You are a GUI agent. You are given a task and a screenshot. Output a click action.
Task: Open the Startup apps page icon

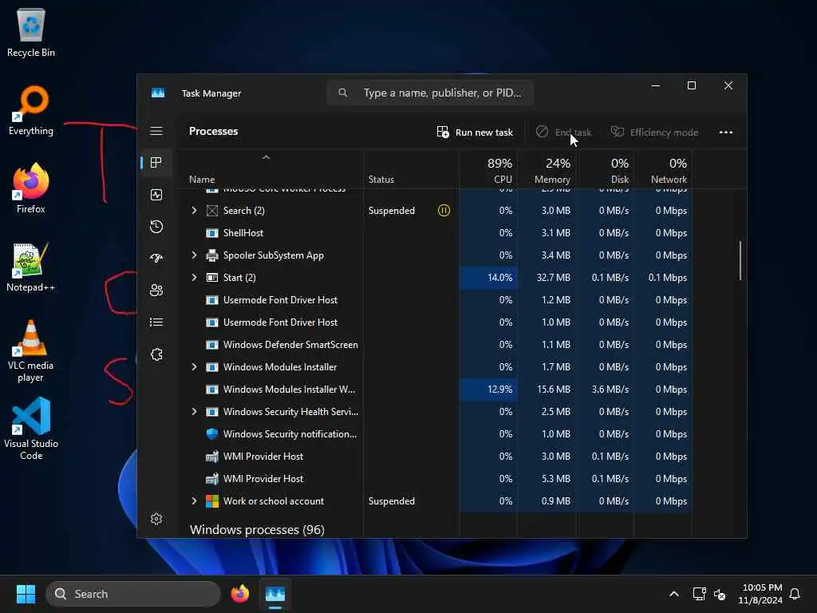pyautogui.click(x=156, y=258)
